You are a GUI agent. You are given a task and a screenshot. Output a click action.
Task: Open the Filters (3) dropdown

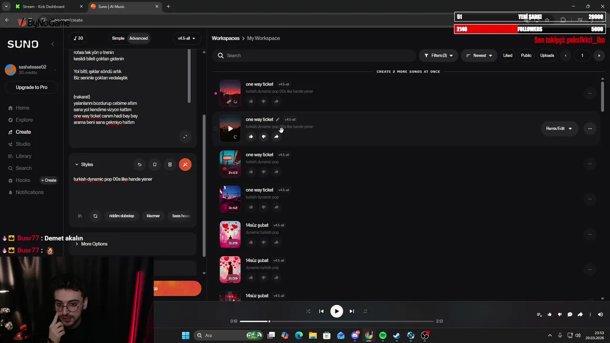(x=438, y=56)
